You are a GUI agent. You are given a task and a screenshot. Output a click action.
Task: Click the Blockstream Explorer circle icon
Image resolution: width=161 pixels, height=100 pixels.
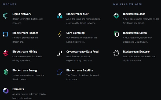[x=116, y=53]
